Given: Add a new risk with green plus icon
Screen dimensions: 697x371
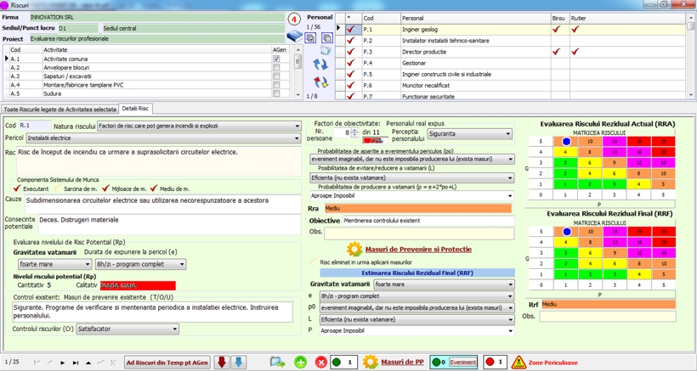Looking at the screenshot, I should point(301,363).
